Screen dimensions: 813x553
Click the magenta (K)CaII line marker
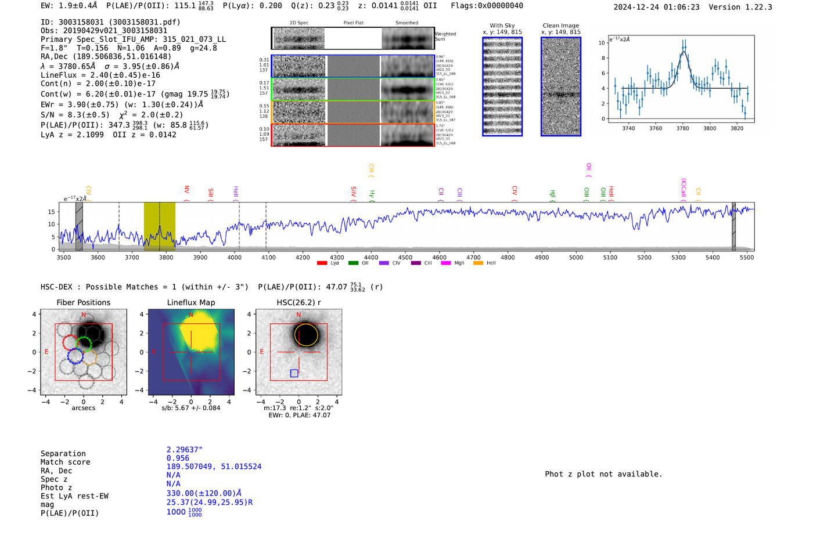click(x=684, y=190)
